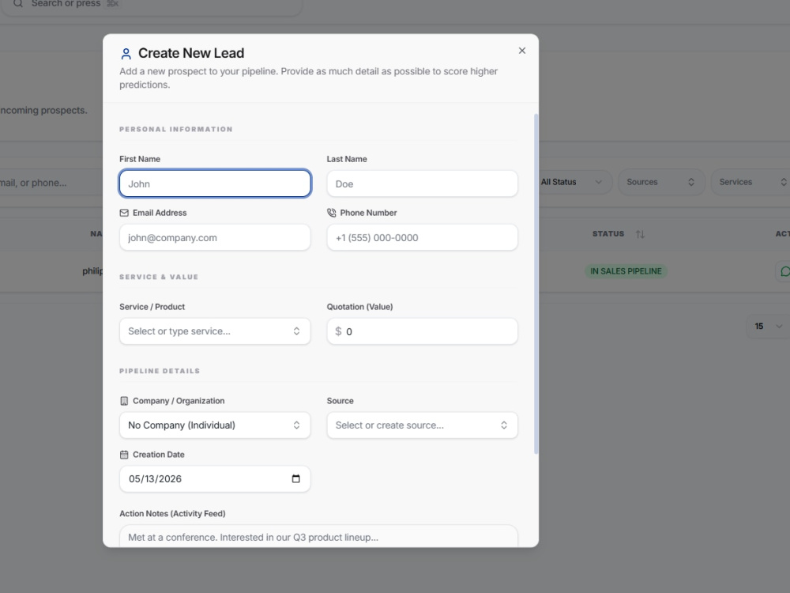Click the envelope icon by Email Address
The height and width of the screenshot is (593, 790).
pos(124,213)
